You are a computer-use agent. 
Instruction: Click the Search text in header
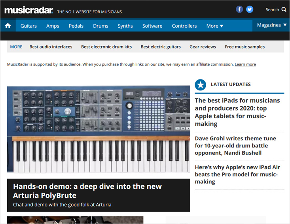272,9
